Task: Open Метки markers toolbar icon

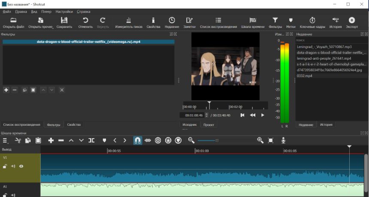Action: coord(290,23)
